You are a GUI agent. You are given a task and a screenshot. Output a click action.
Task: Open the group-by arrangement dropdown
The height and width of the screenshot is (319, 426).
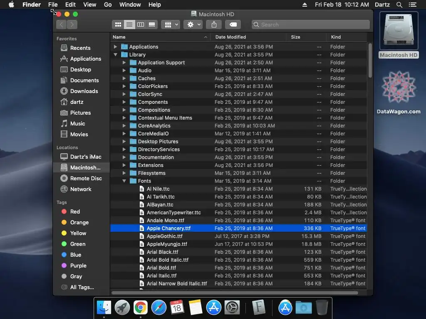click(x=171, y=25)
